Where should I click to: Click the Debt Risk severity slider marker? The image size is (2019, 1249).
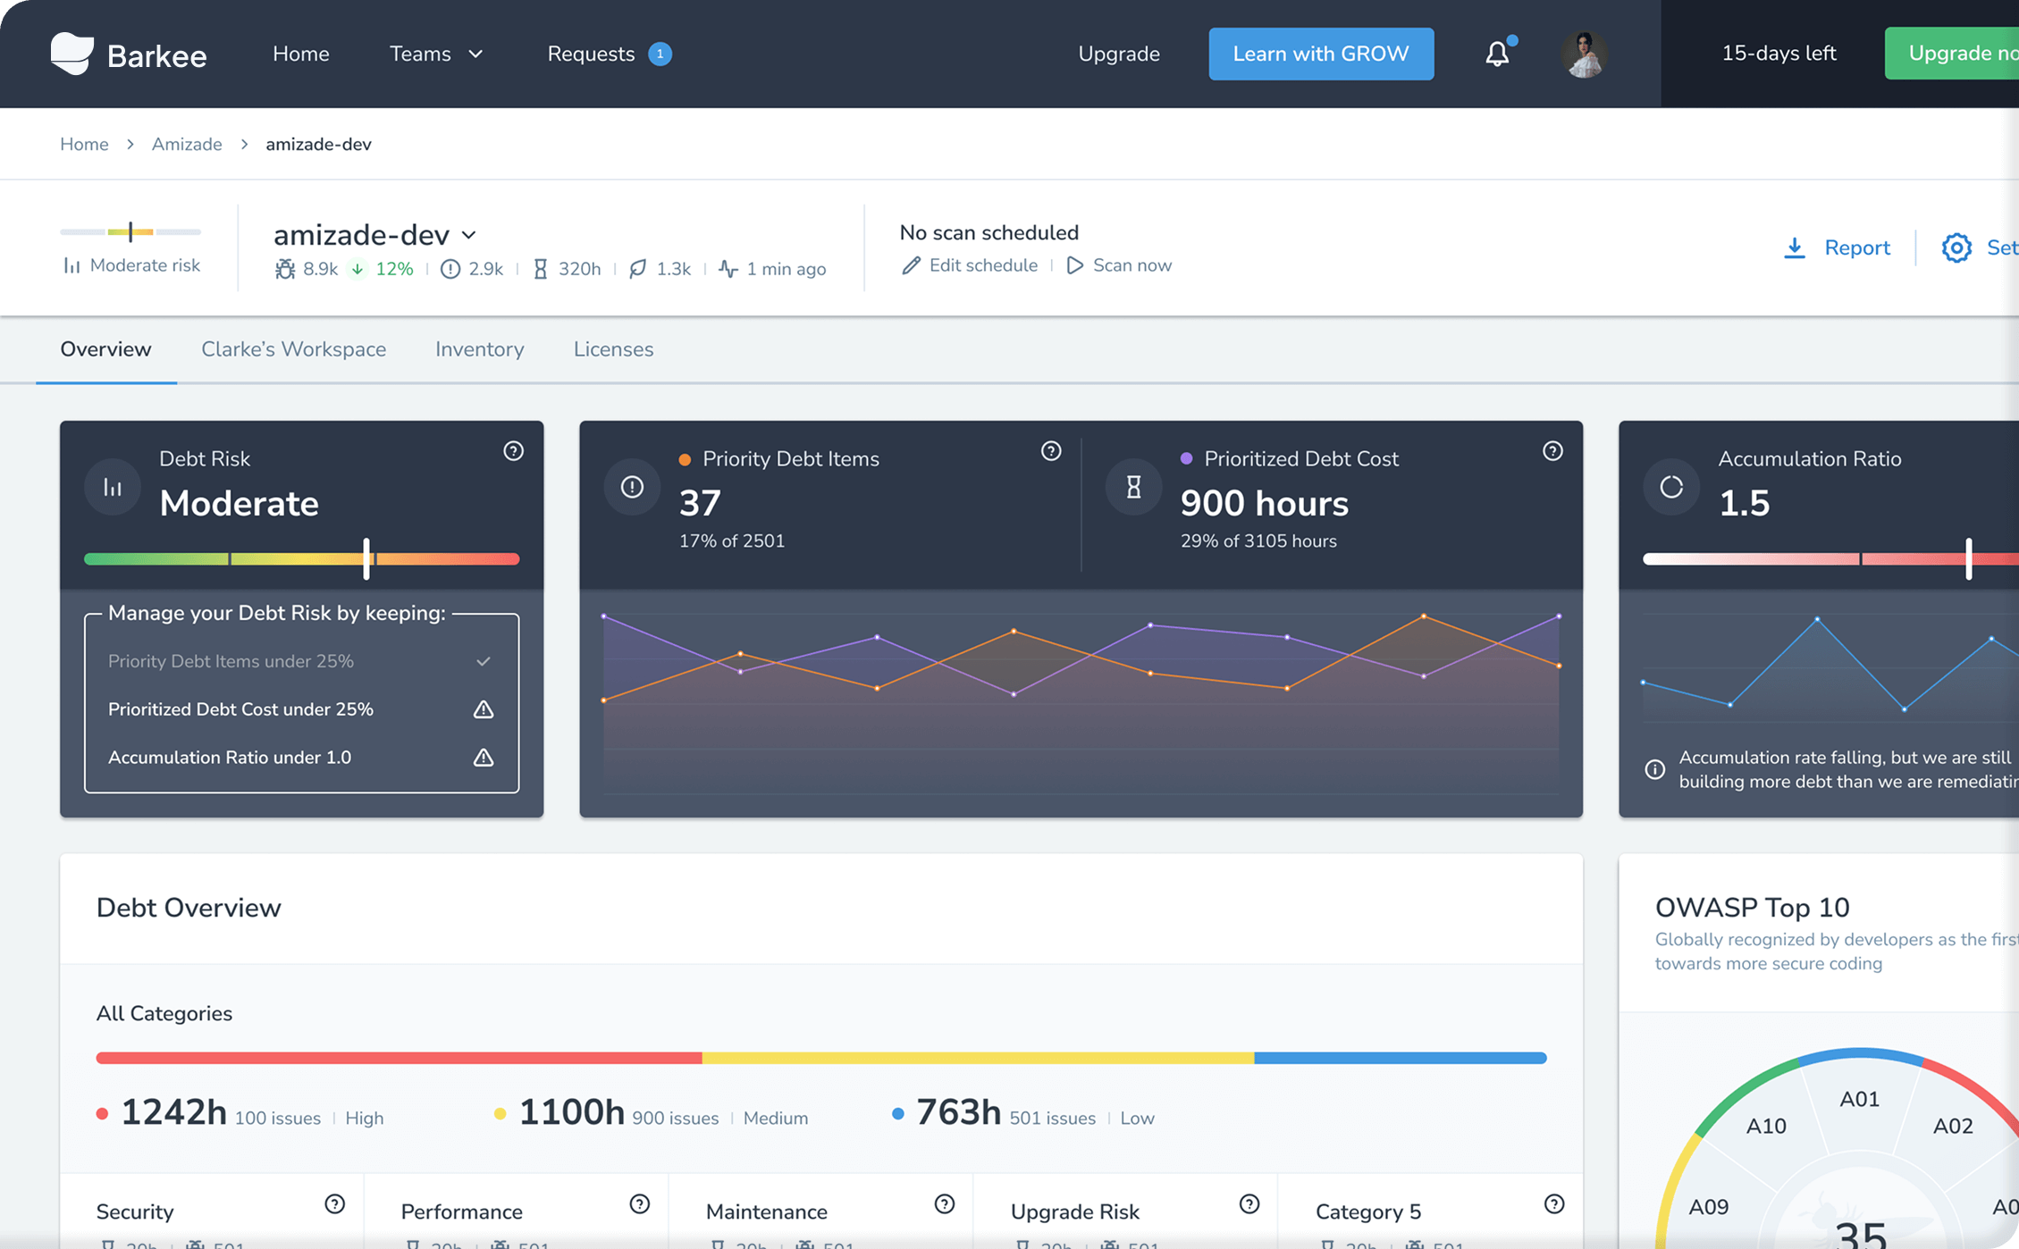coord(366,558)
